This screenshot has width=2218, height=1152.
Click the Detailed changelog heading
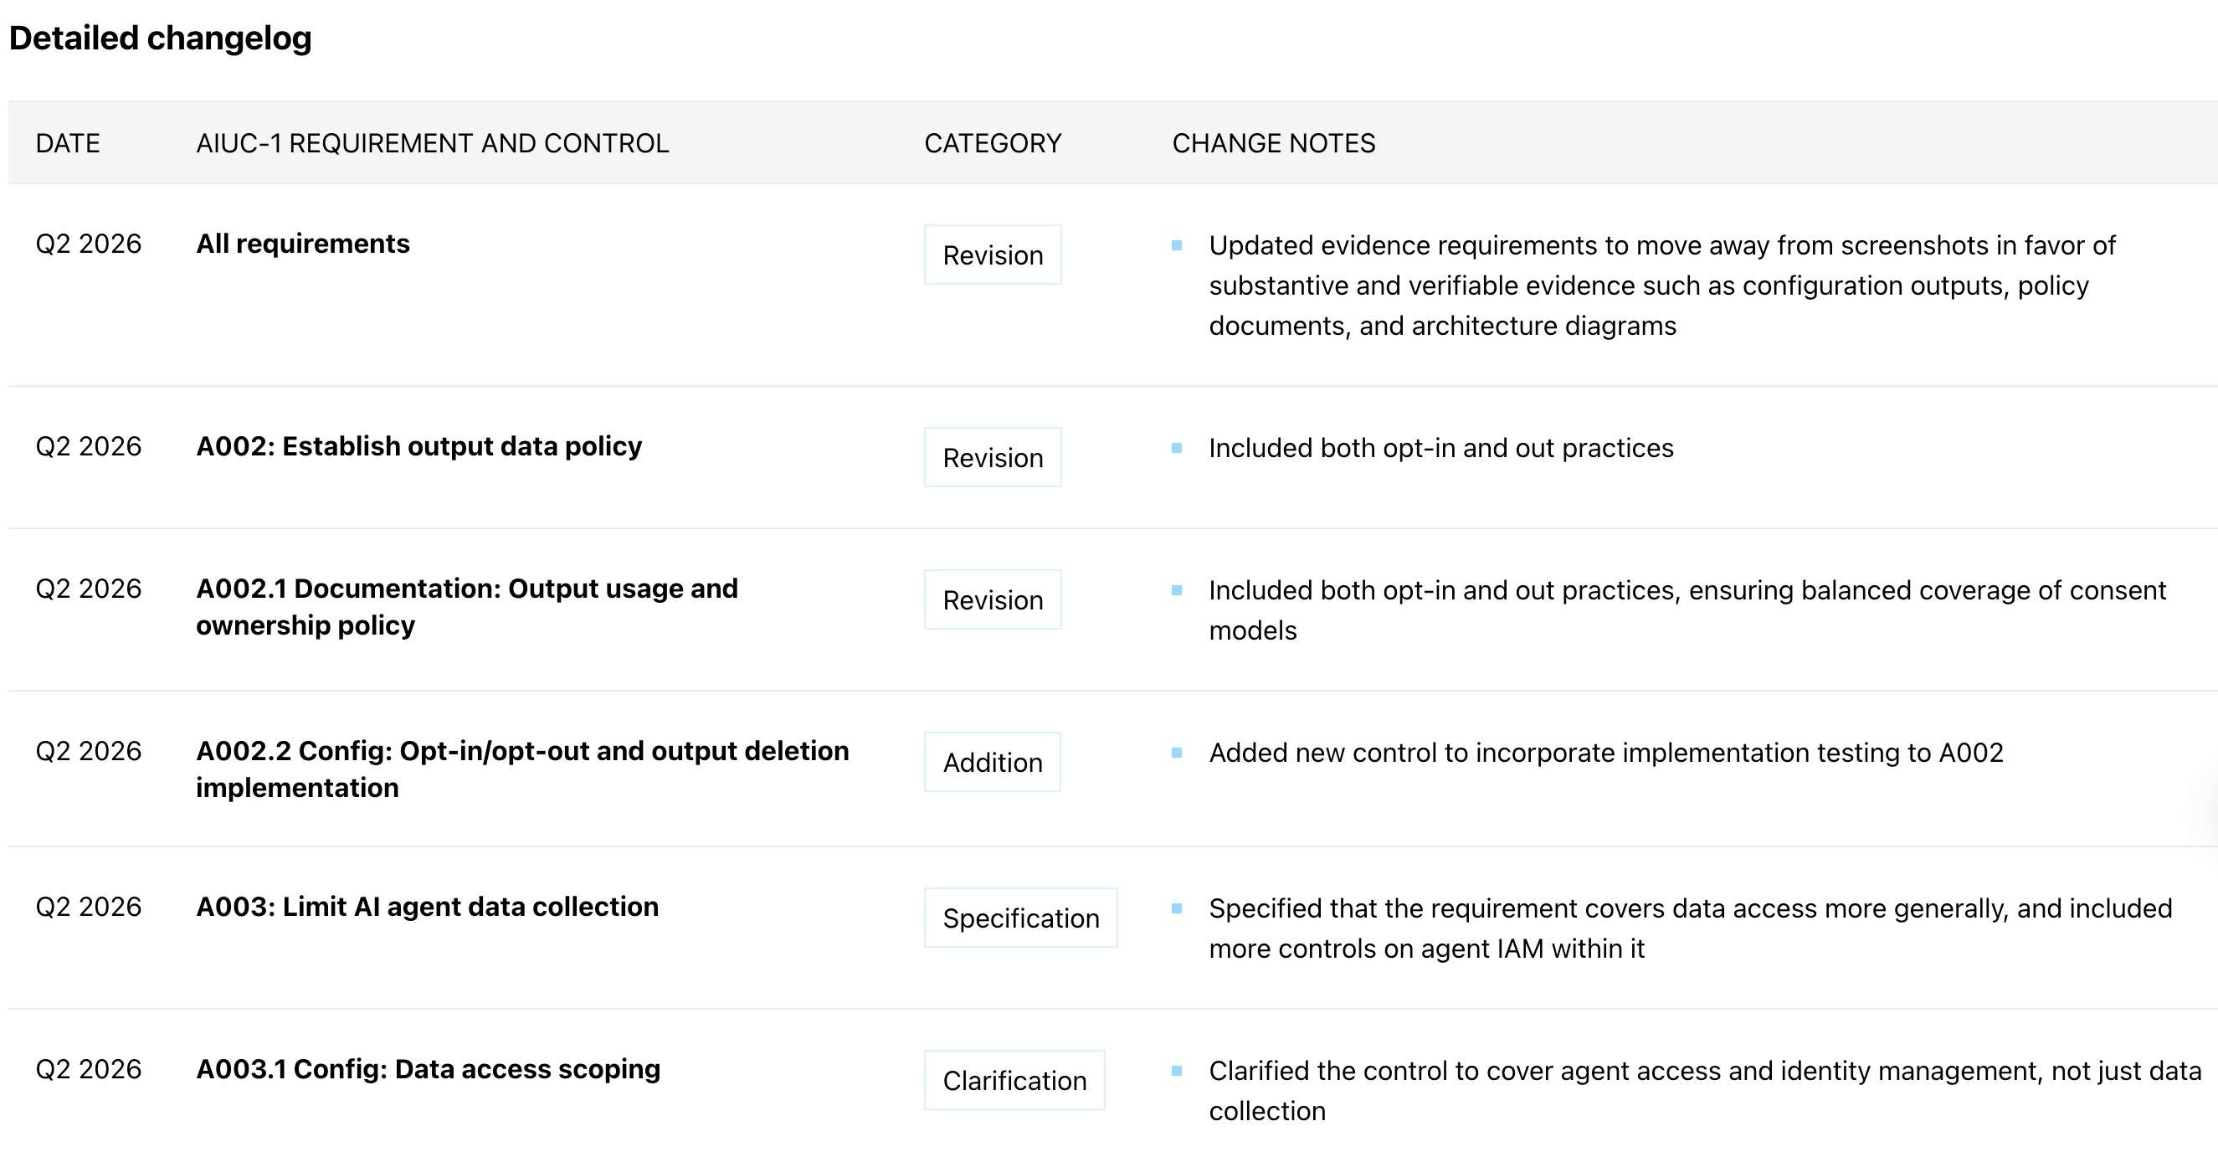click(160, 38)
